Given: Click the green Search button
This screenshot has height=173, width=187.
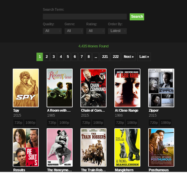Looking at the screenshot, I should point(137,17).
